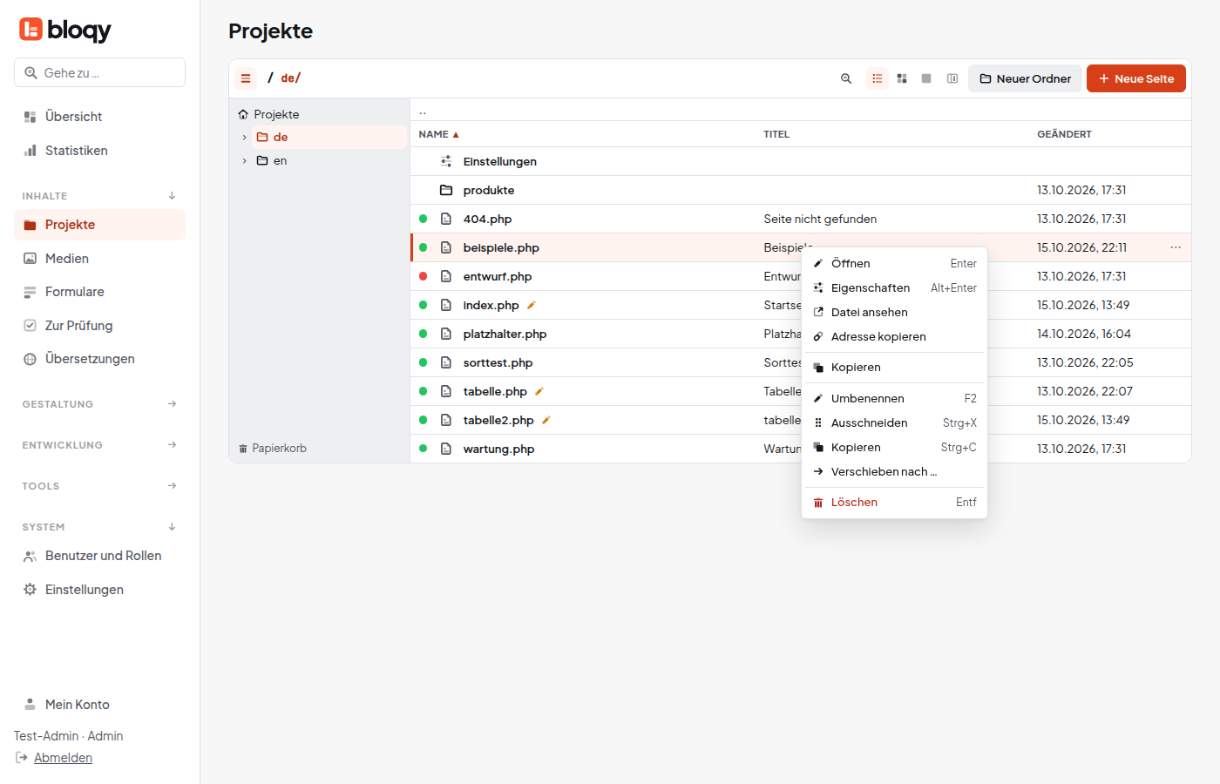The height and width of the screenshot is (784, 1220).
Task: Click the red status dot of entwurf.php
Action: tap(424, 276)
